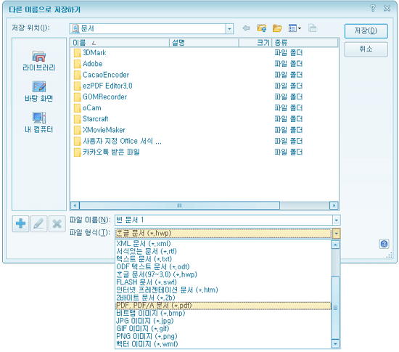Viewport: 399px width, 352px height.
Task: Click format list scroll-up arrow
Action: tap(335, 245)
